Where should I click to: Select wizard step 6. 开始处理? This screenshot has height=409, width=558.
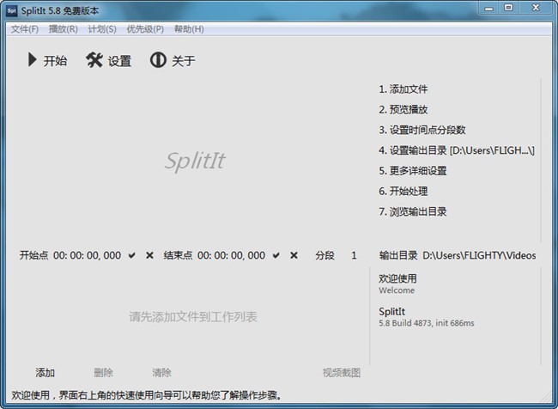point(403,192)
